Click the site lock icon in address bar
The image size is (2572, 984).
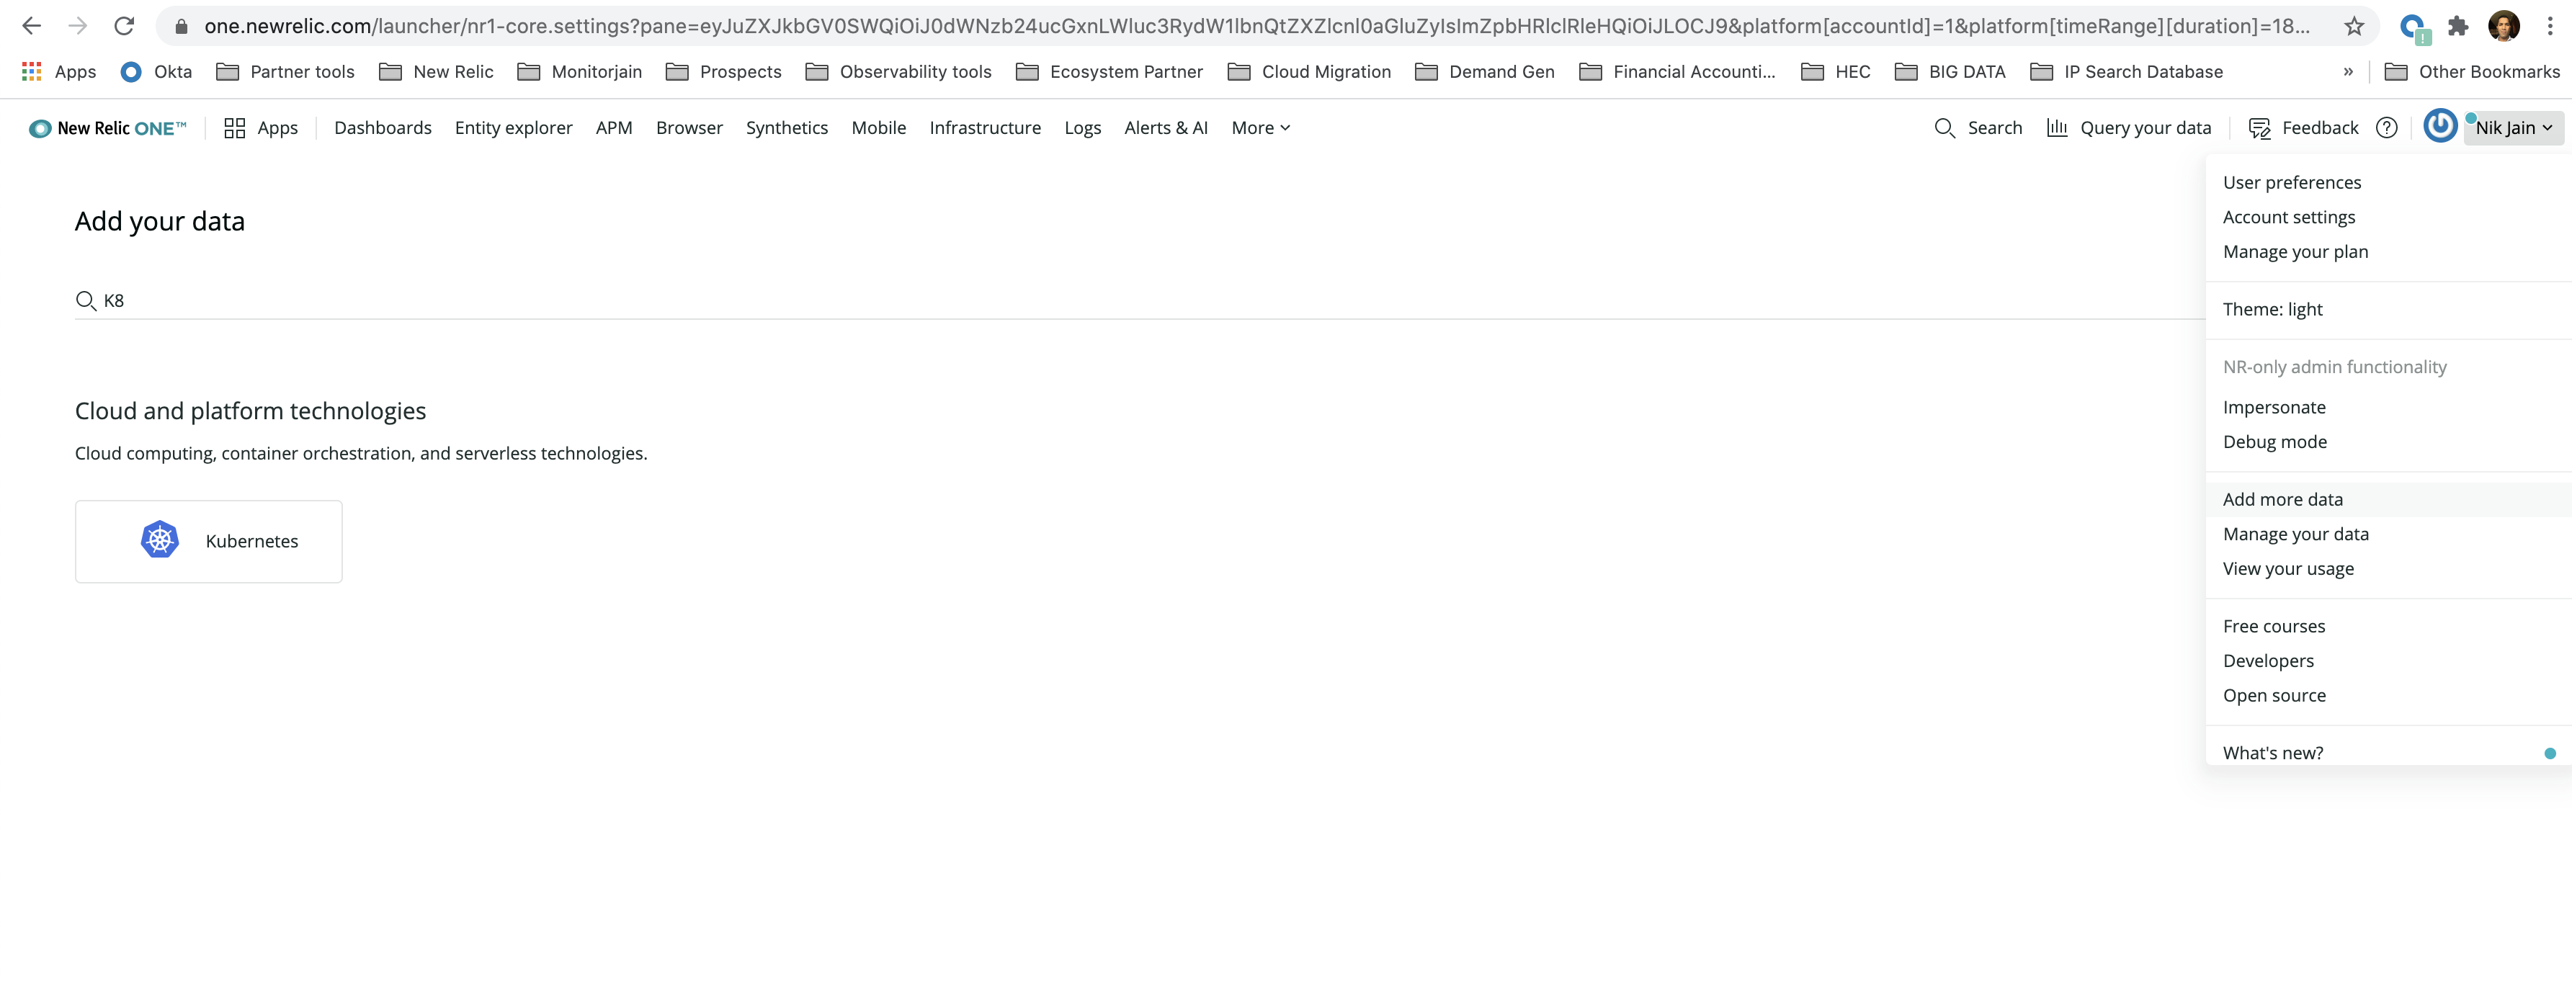point(182,27)
